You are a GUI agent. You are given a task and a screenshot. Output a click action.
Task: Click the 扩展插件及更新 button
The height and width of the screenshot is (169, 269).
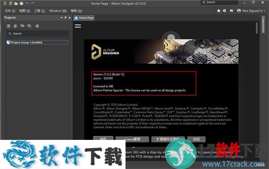[x=168, y=139]
